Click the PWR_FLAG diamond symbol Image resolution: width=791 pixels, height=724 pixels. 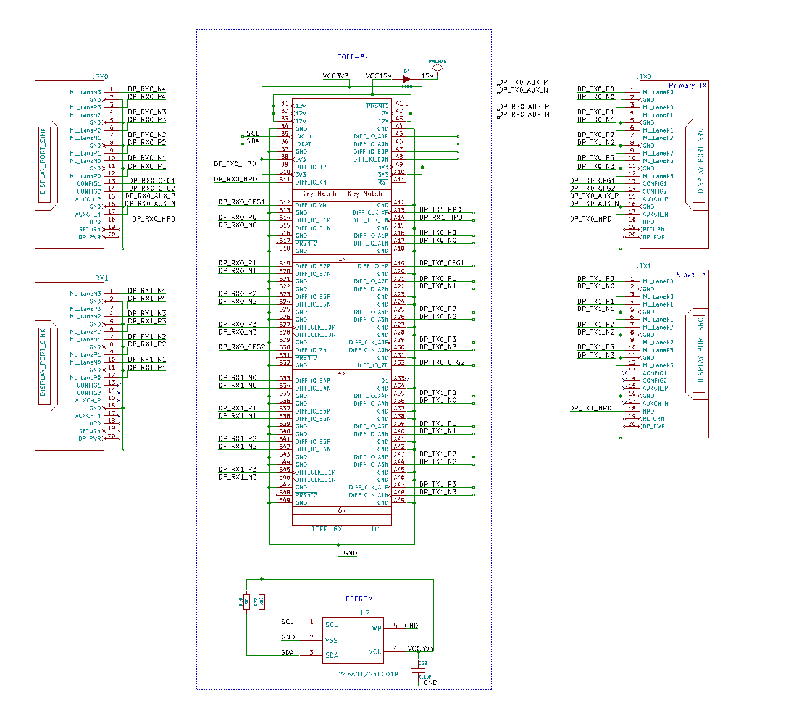(437, 69)
